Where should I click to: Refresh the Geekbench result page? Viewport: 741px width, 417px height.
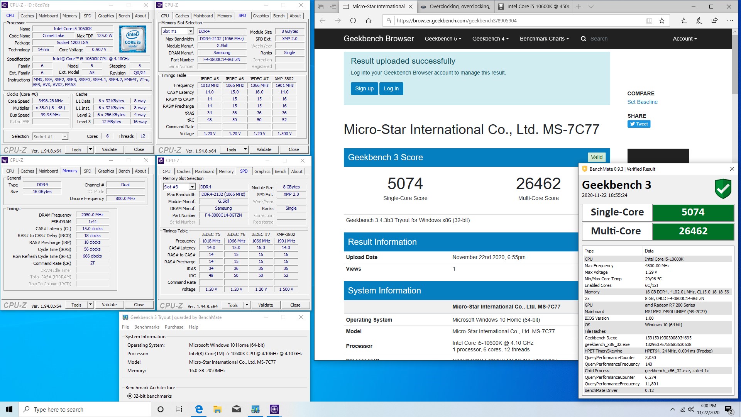point(353,21)
